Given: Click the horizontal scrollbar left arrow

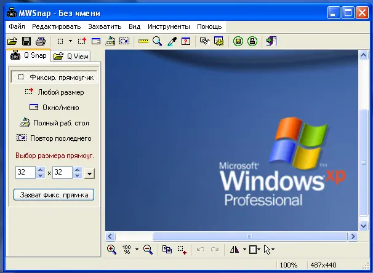Looking at the screenshot, I should pos(110,236).
